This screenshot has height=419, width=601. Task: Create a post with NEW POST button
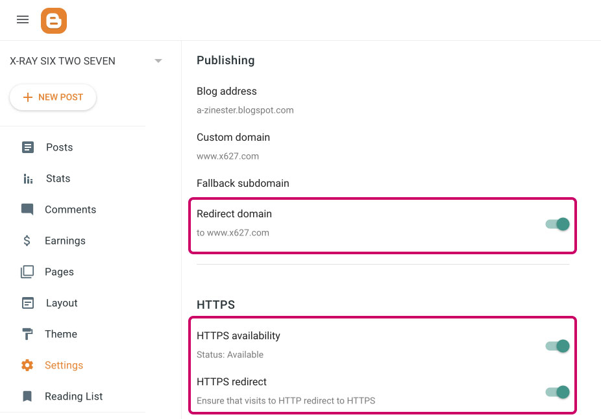(x=53, y=97)
